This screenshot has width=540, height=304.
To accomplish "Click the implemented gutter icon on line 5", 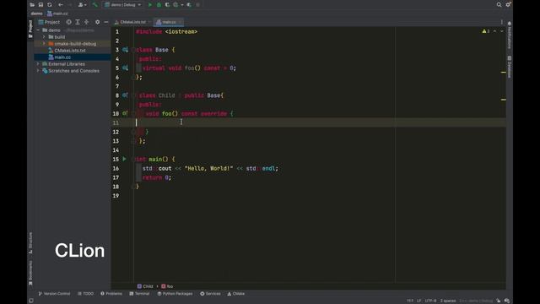I will click(125, 68).
